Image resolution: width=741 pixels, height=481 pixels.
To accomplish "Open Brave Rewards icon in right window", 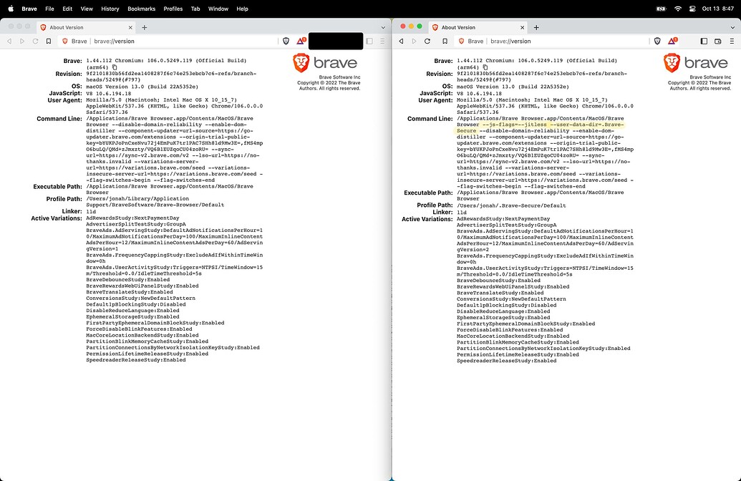I will click(672, 41).
